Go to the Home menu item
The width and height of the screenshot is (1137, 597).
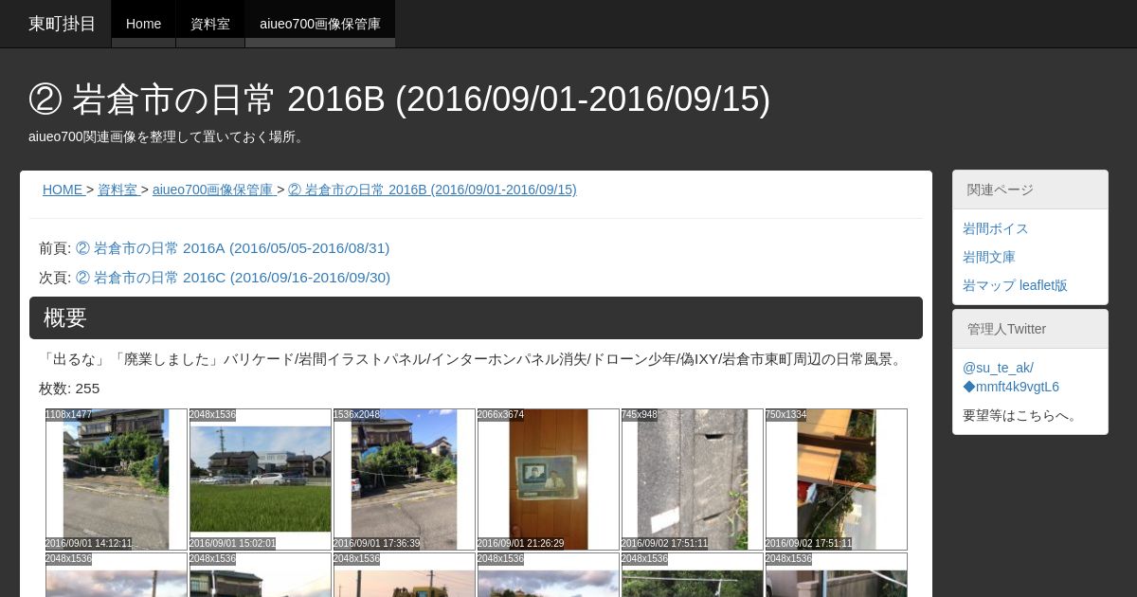(143, 24)
